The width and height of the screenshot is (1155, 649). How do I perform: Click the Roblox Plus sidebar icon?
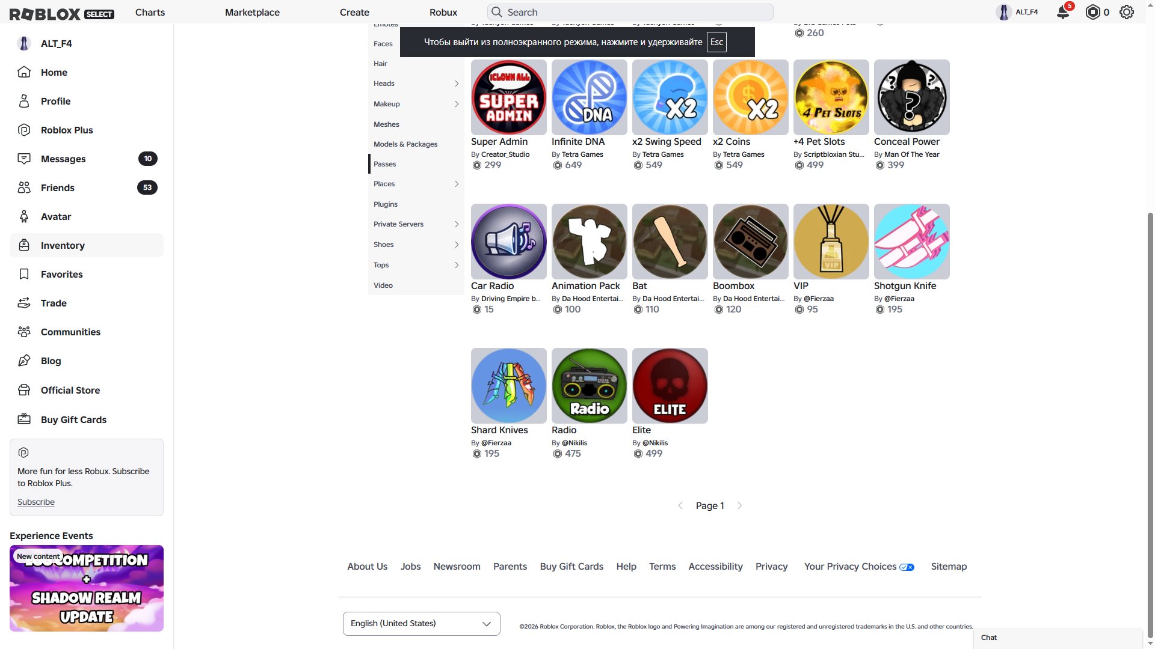[x=24, y=130]
